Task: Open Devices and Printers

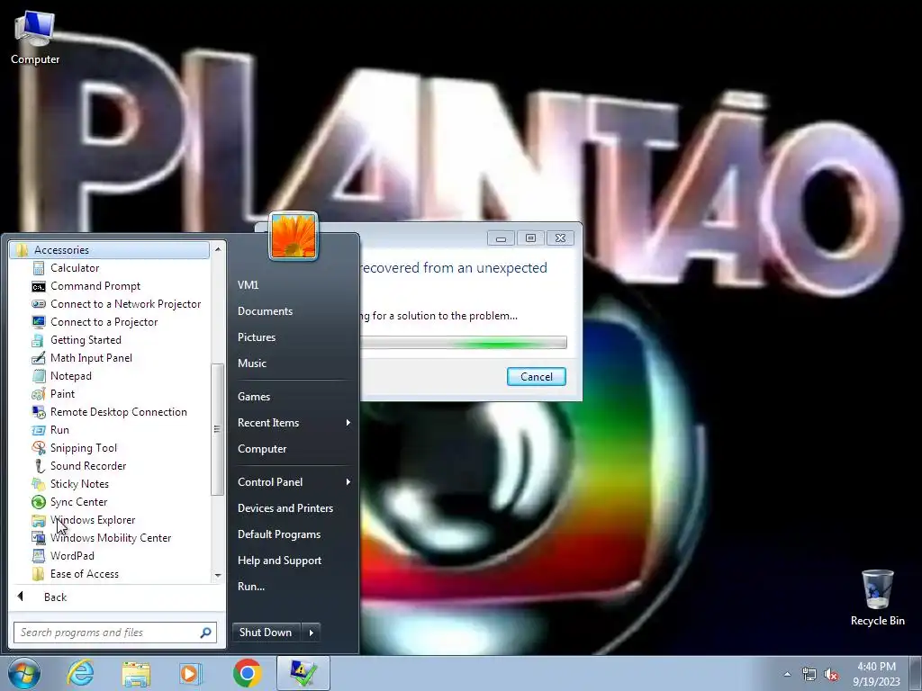Action: (285, 508)
